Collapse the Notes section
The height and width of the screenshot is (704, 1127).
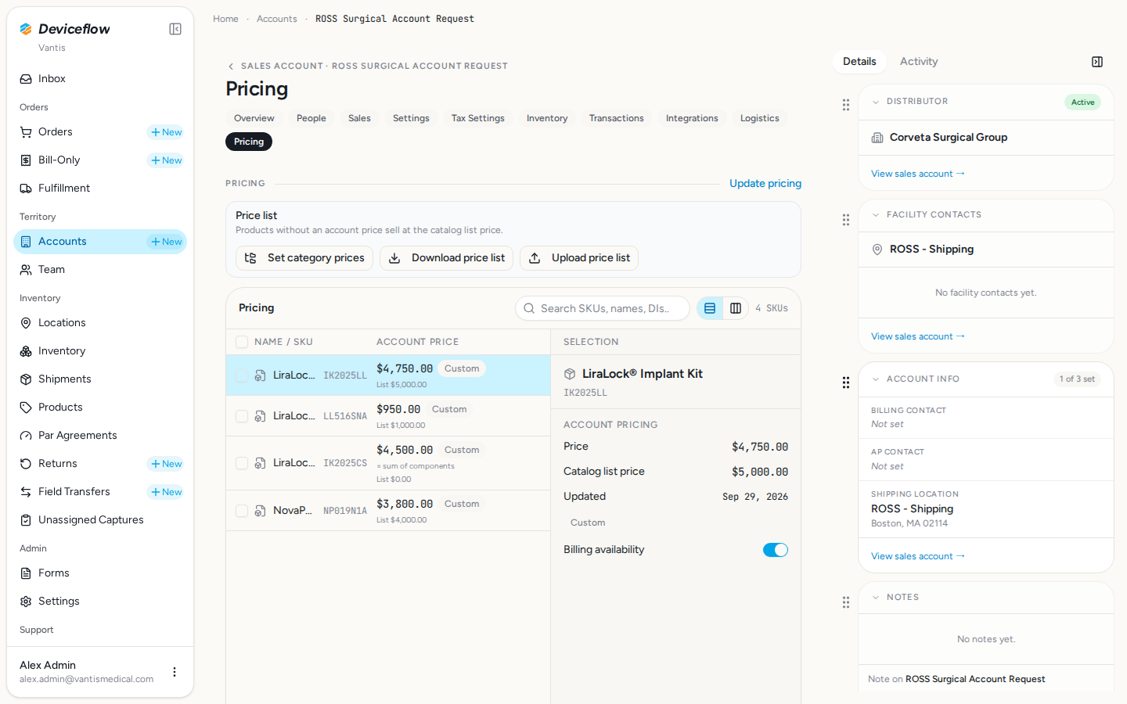[876, 598]
